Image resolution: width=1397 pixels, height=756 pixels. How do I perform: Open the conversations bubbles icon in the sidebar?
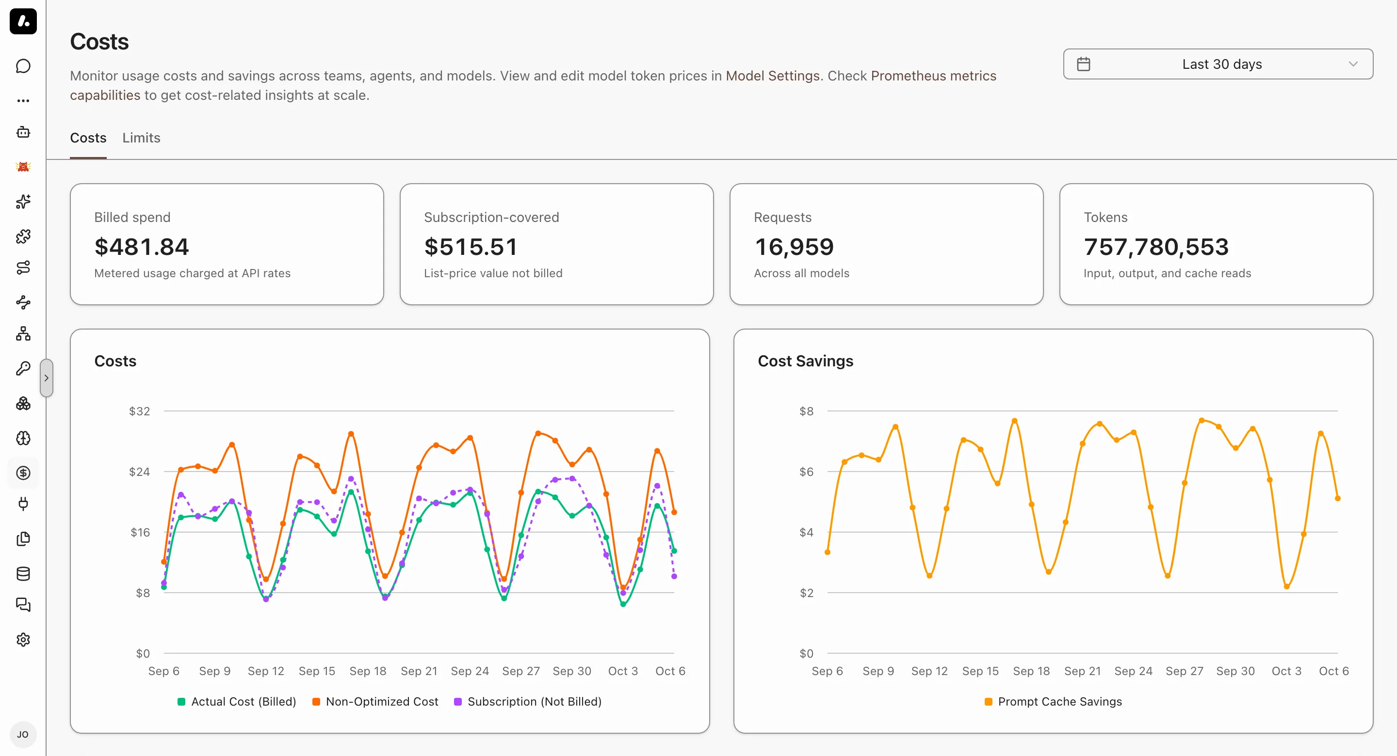(23, 605)
